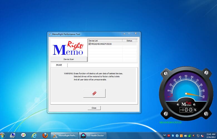Minimize the MemoRight Performance Tool window
This screenshot has width=217, height=139.
[124, 34]
